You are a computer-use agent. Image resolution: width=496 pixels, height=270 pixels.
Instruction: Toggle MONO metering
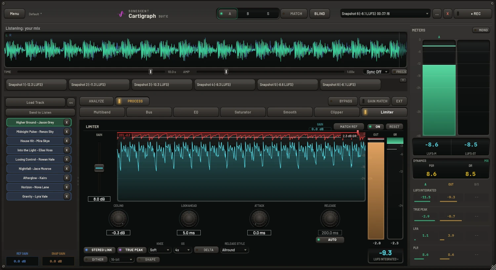(481, 30)
